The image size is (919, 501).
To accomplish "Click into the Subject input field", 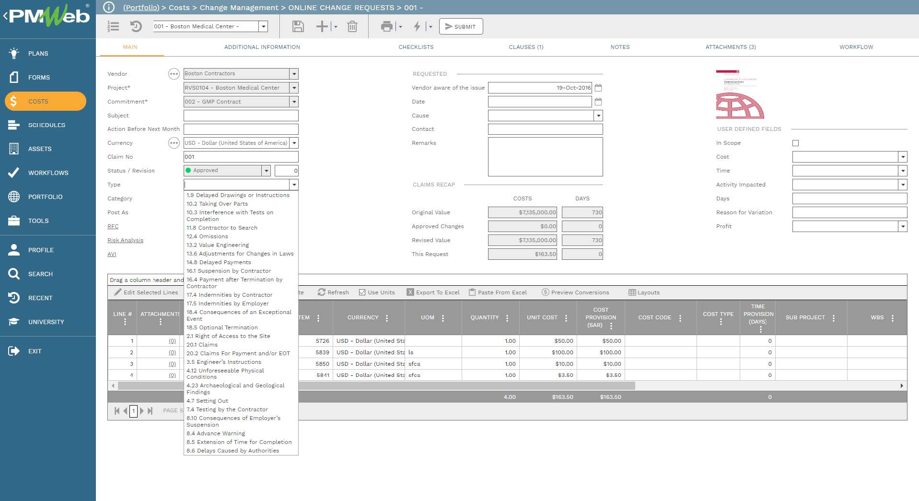I will (241, 116).
